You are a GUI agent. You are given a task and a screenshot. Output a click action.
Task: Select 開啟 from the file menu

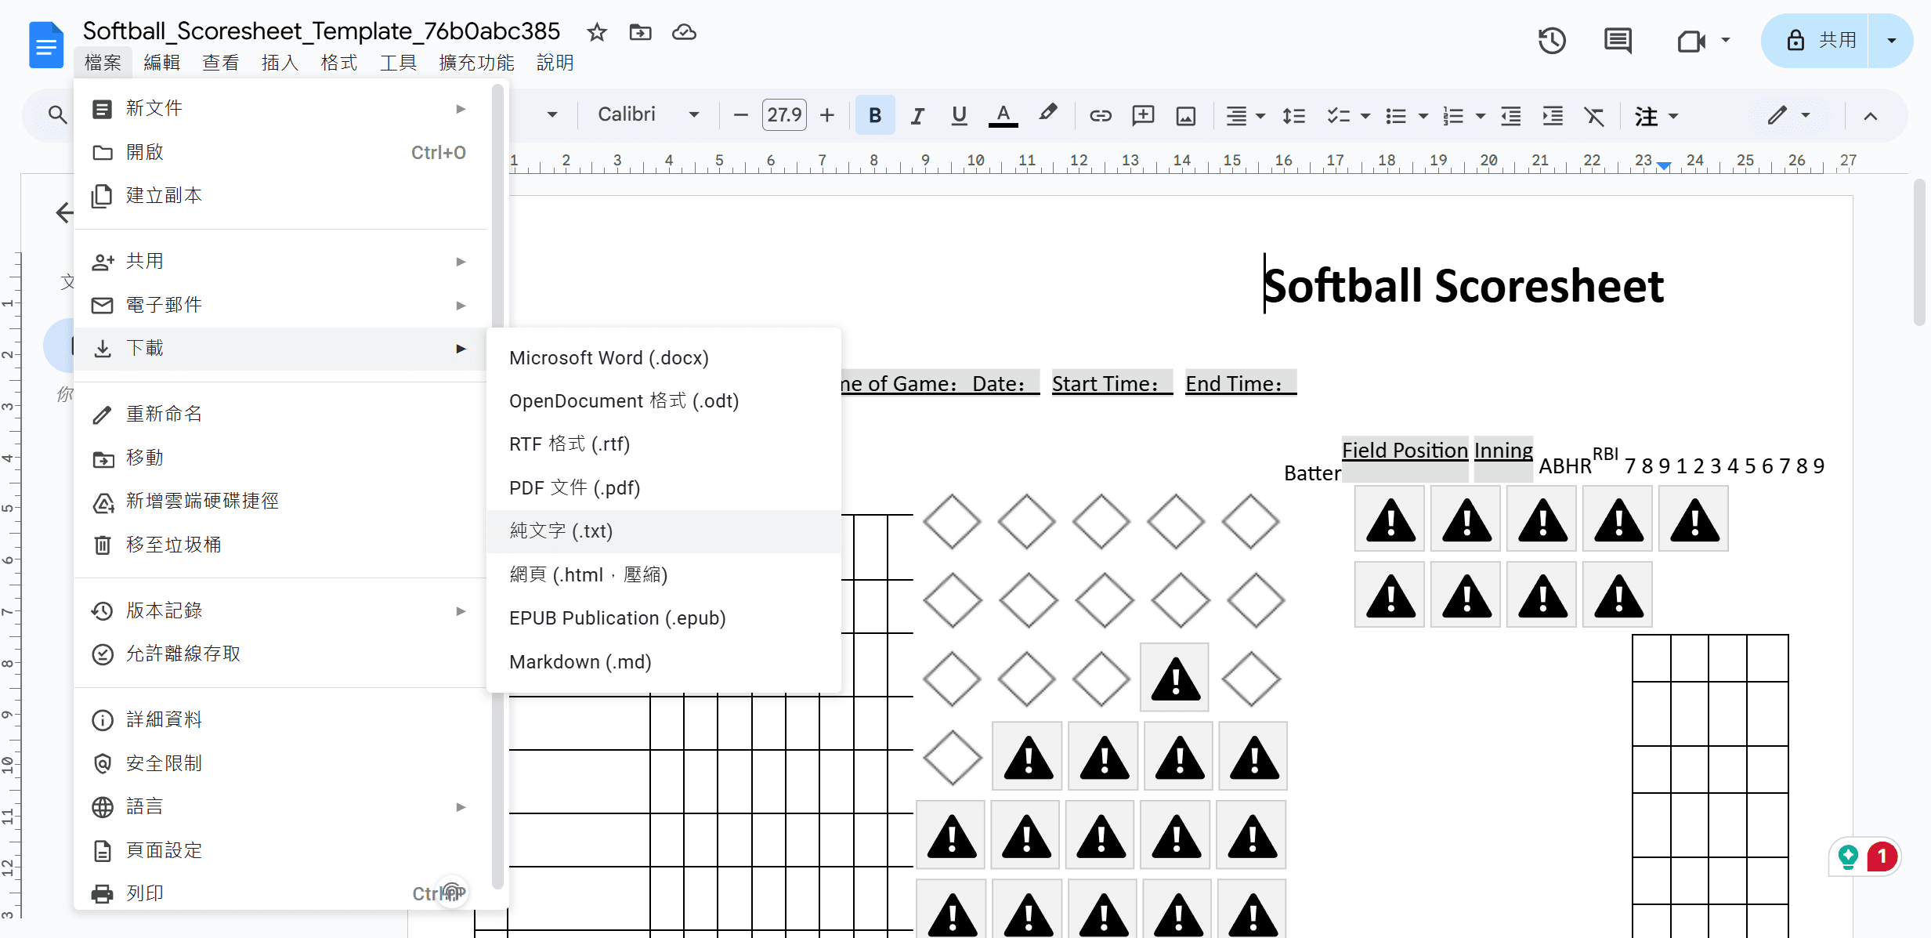280,152
